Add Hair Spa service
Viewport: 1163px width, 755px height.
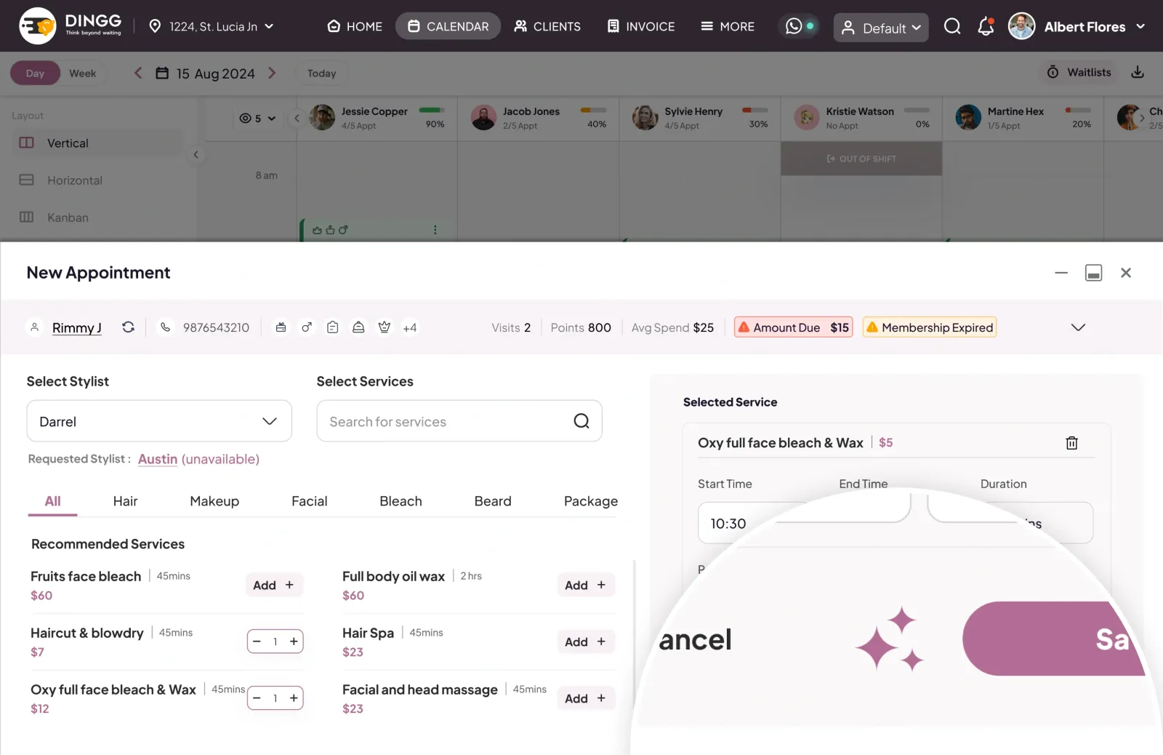click(x=585, y=642)
